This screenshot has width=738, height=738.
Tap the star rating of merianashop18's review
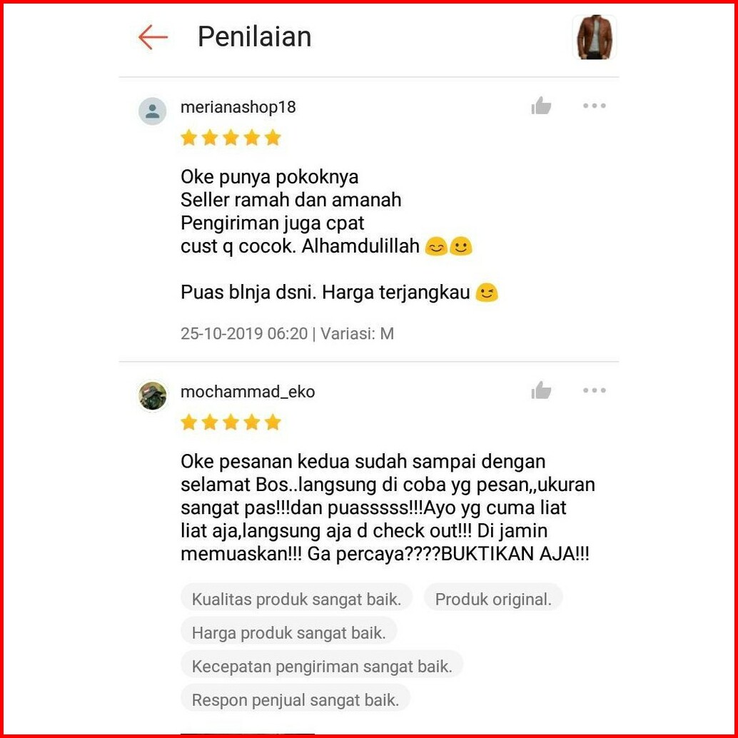point(231,138)
